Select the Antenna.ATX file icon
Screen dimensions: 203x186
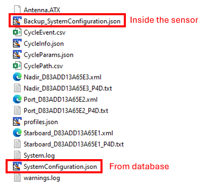pos(17,10)
